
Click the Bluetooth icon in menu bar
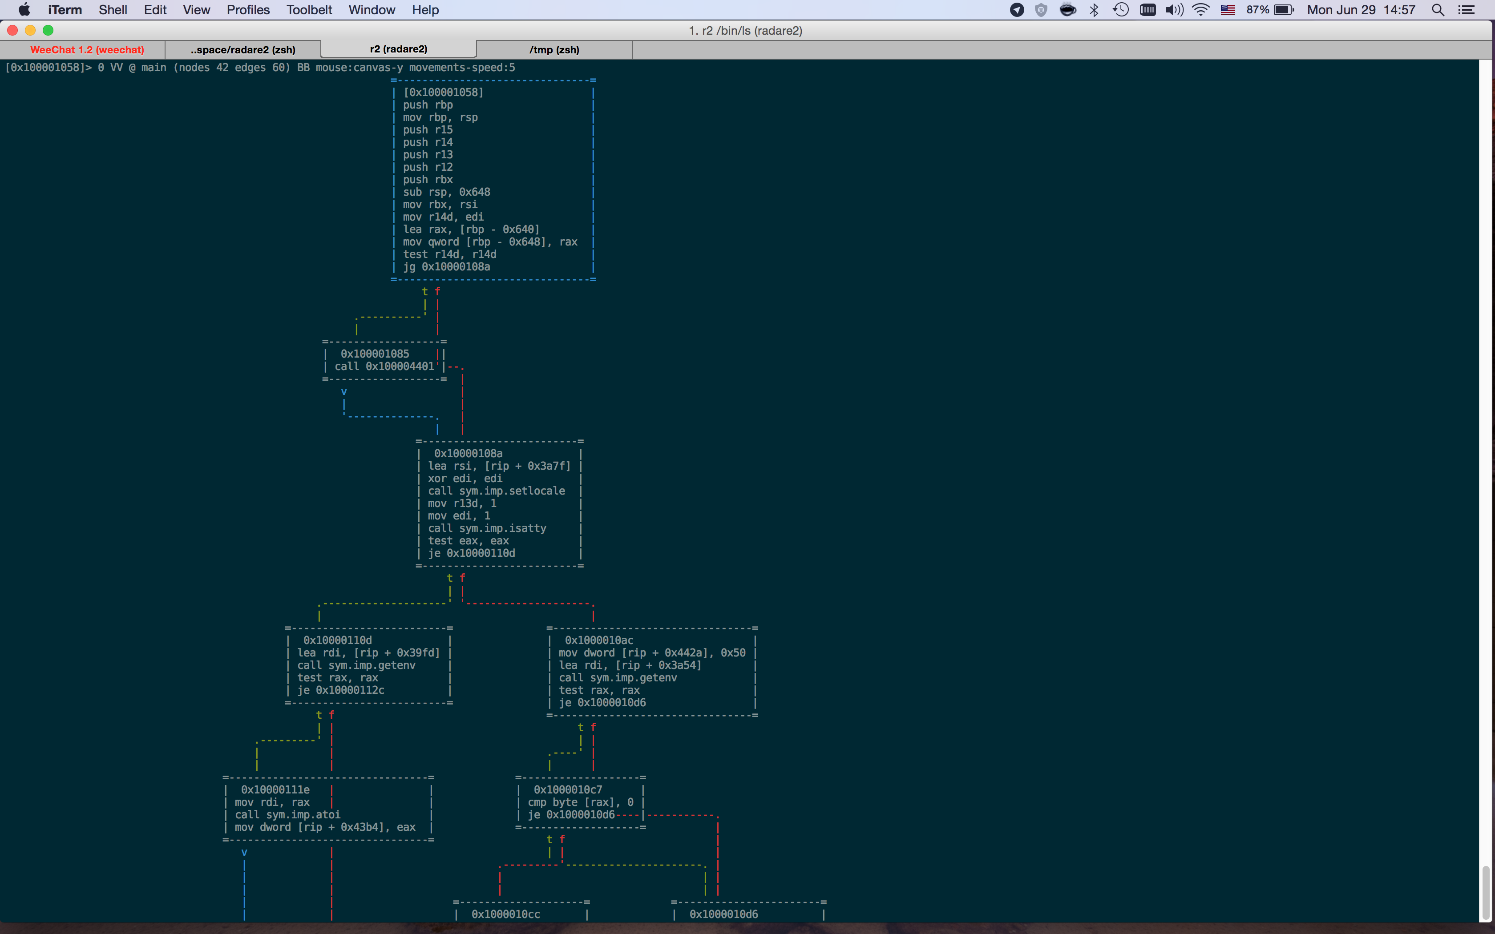[x=1094, y=10]
